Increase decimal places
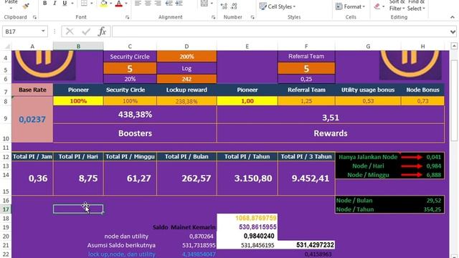459x258 pixels. [224, 6]
